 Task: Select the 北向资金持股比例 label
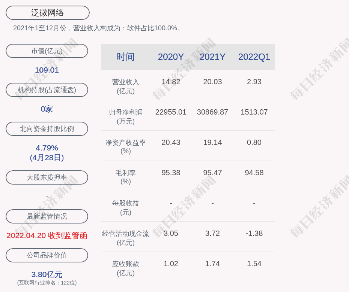tap(47, 129)
